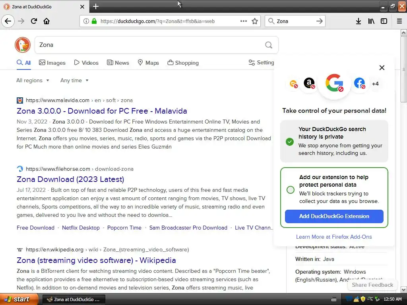Open page actions three-dot menu
The width and height of the screenshot is (407, 305).
tap(244, 21)
